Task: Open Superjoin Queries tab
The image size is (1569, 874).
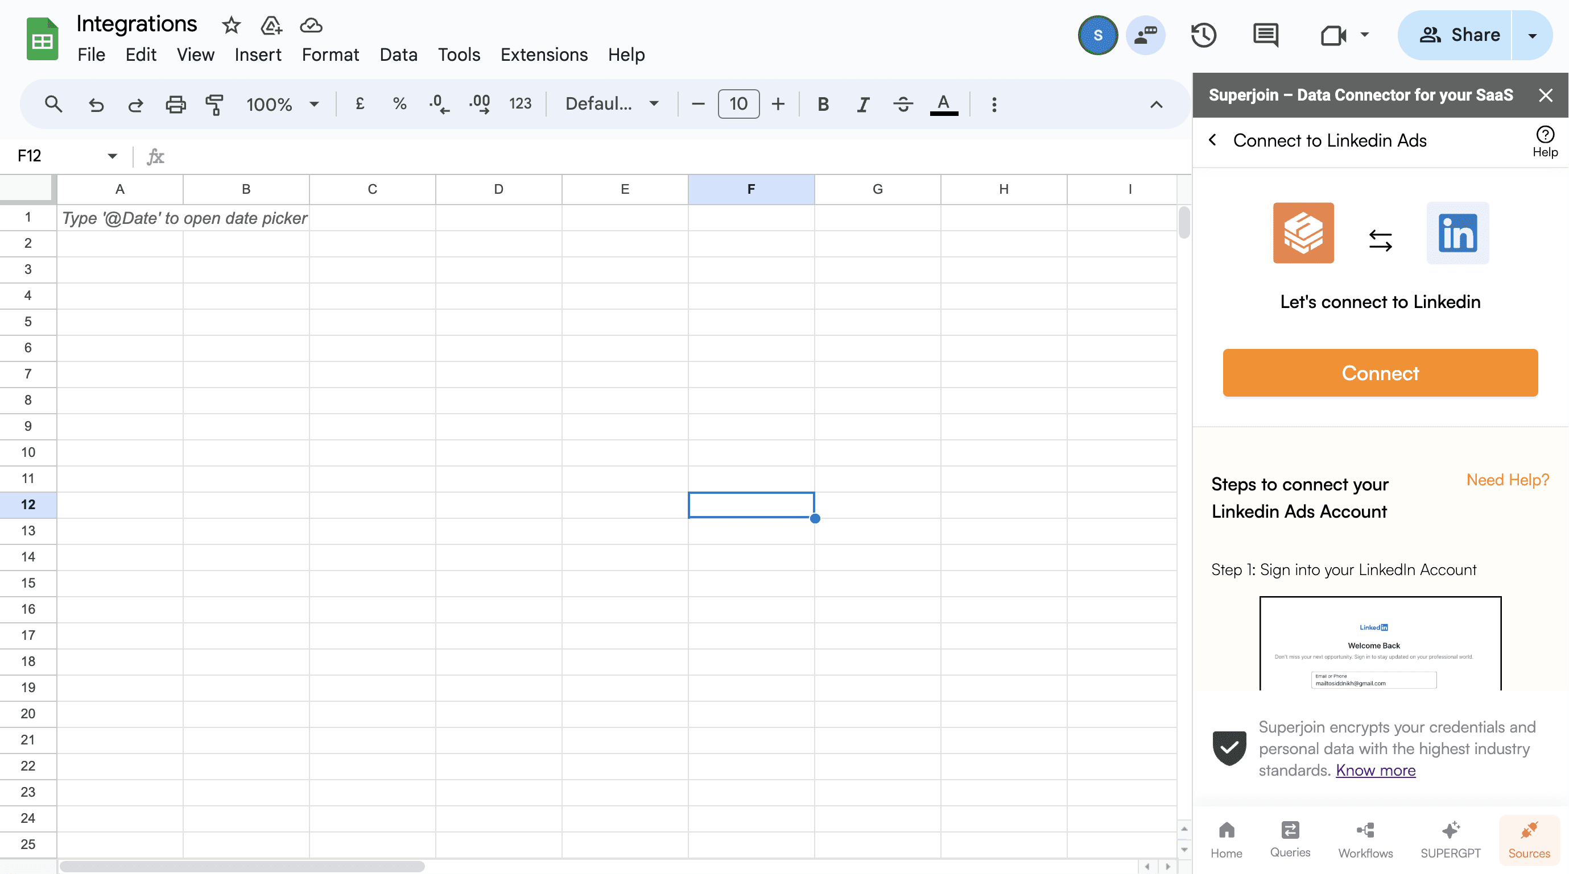Action: point(1290,840)
